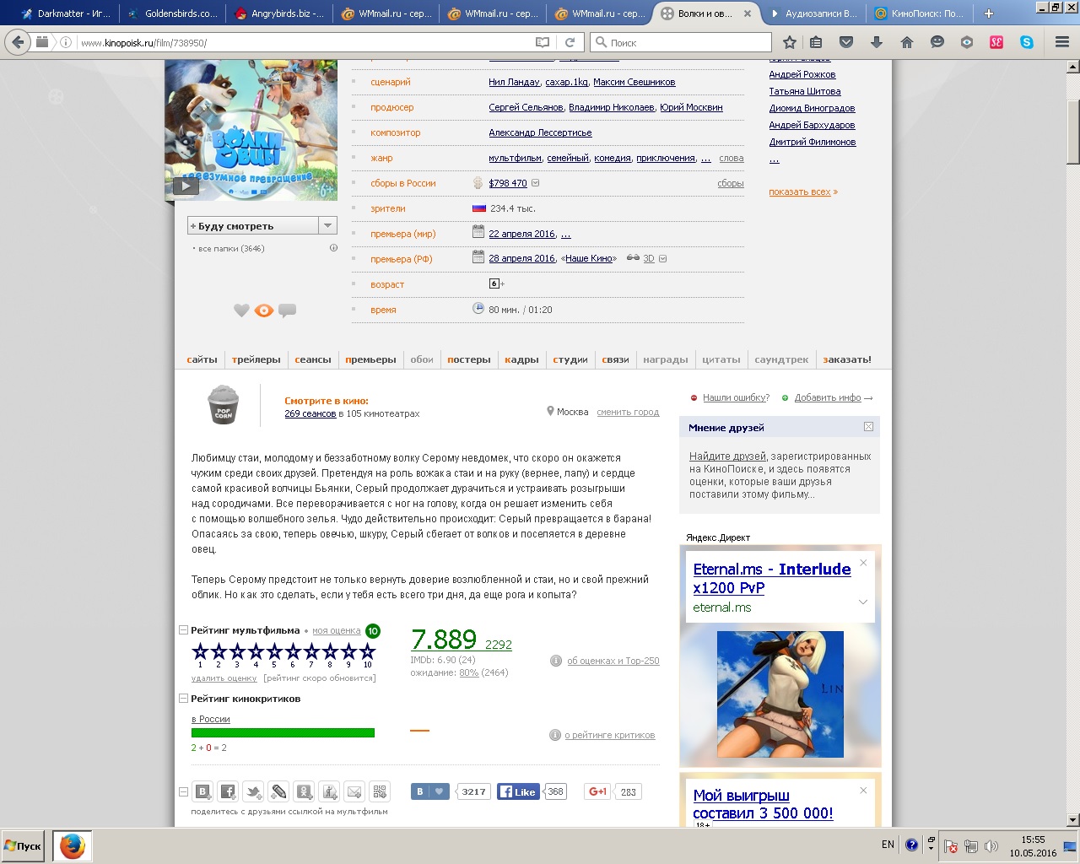Close the Eternal.ms ad
The width and height of the screenshot is (1080, 864).
tap(863, 563)
